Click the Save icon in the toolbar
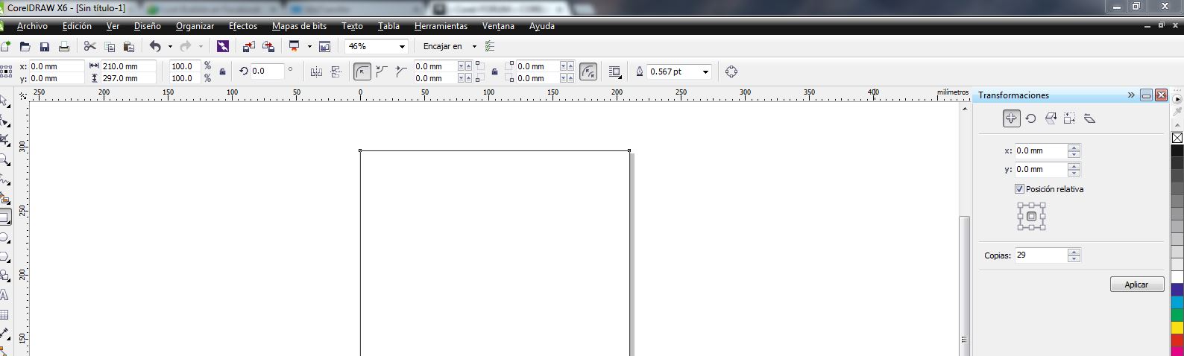This screenshot has height=356, width=1184. coord(45,47)
